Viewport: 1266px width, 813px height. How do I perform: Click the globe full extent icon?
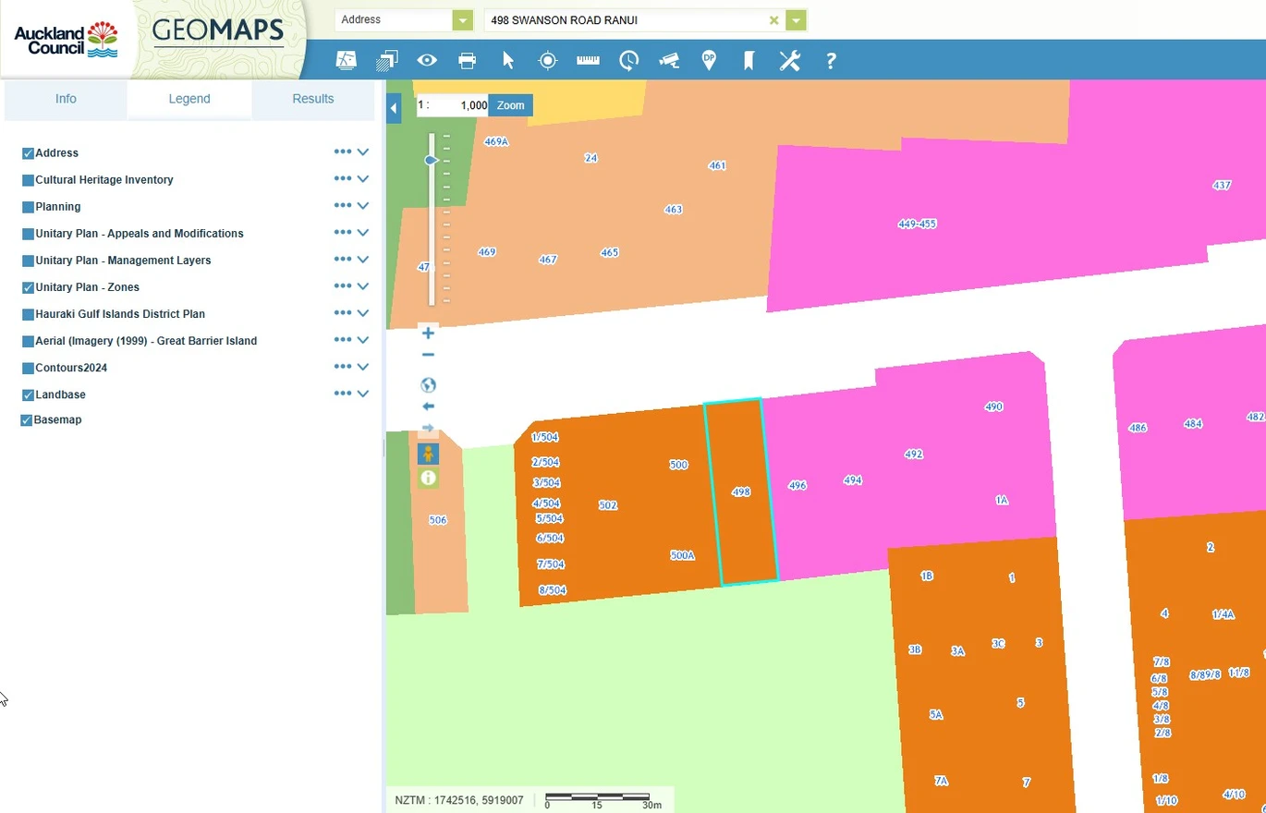[x=428, y=385]
